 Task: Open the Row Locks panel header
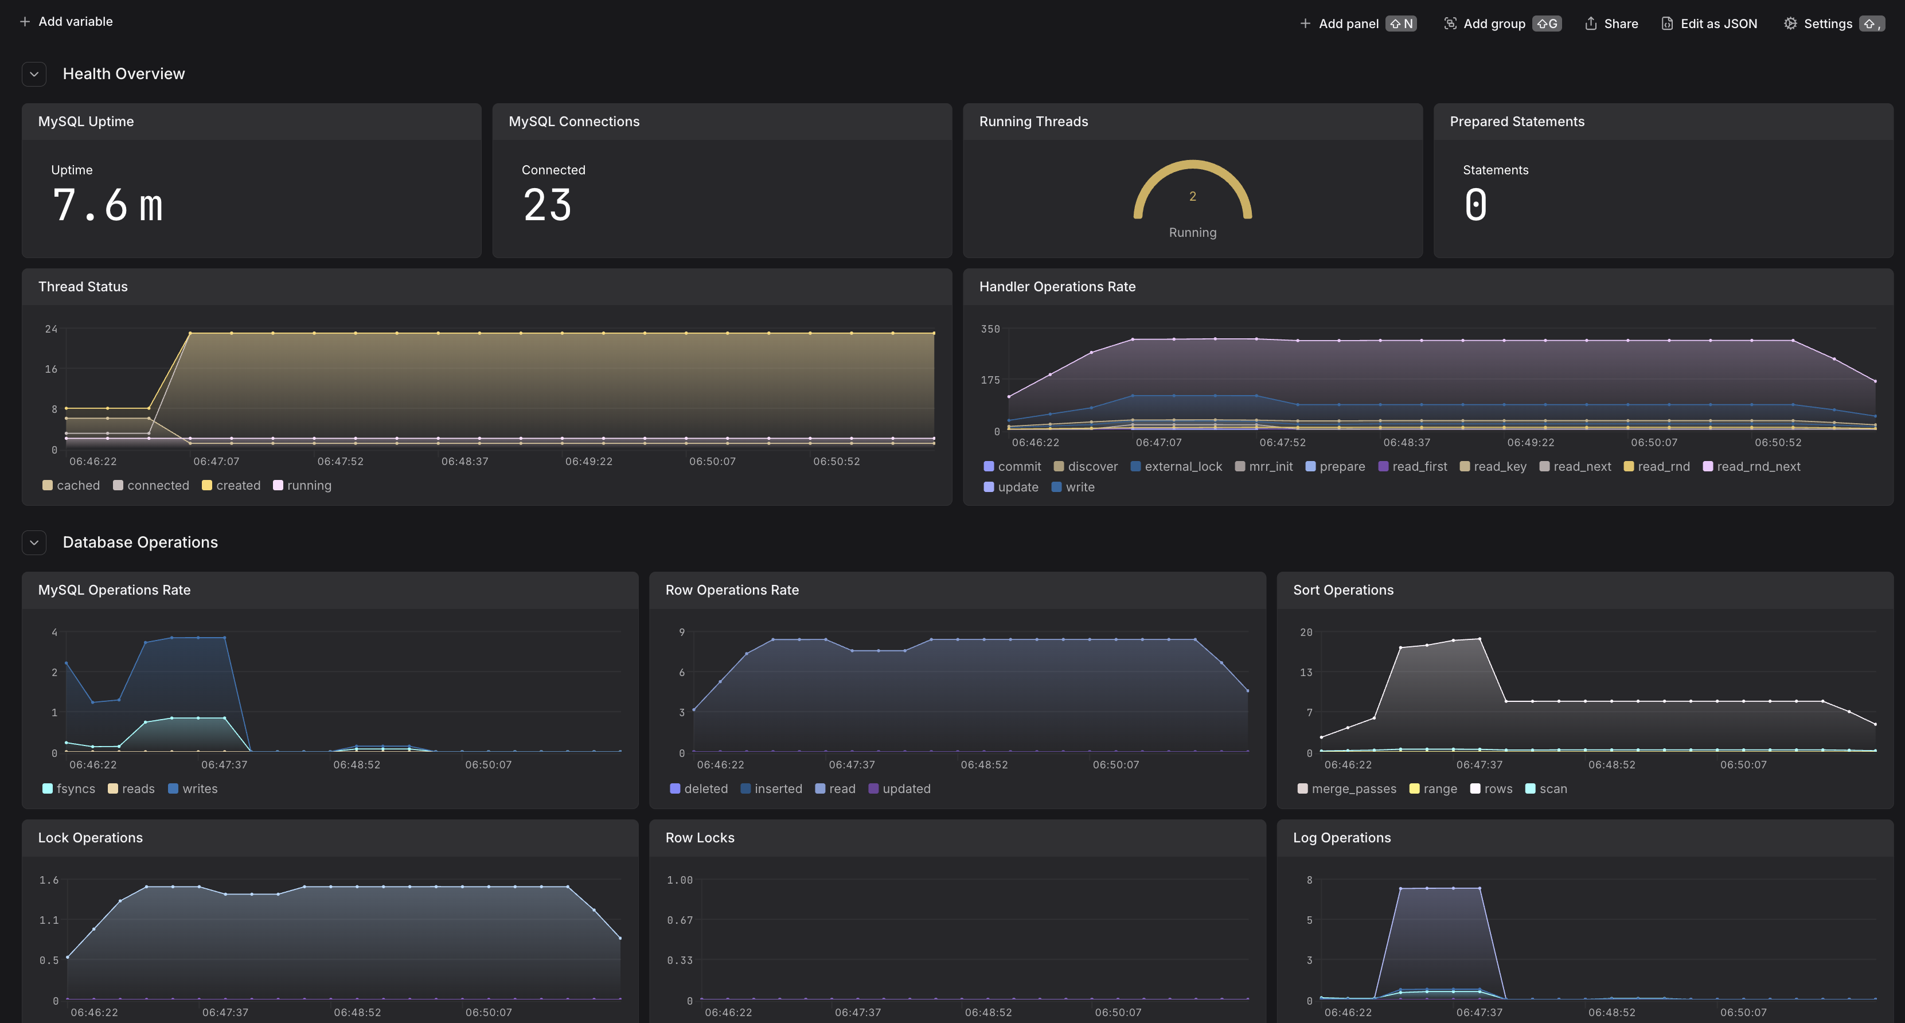point(700,837)
